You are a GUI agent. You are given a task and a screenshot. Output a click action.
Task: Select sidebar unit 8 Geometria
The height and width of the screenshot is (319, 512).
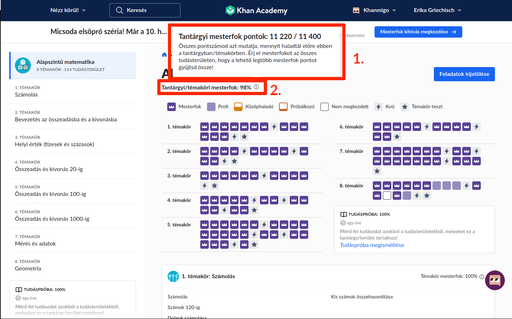click(x=73, y=265)
